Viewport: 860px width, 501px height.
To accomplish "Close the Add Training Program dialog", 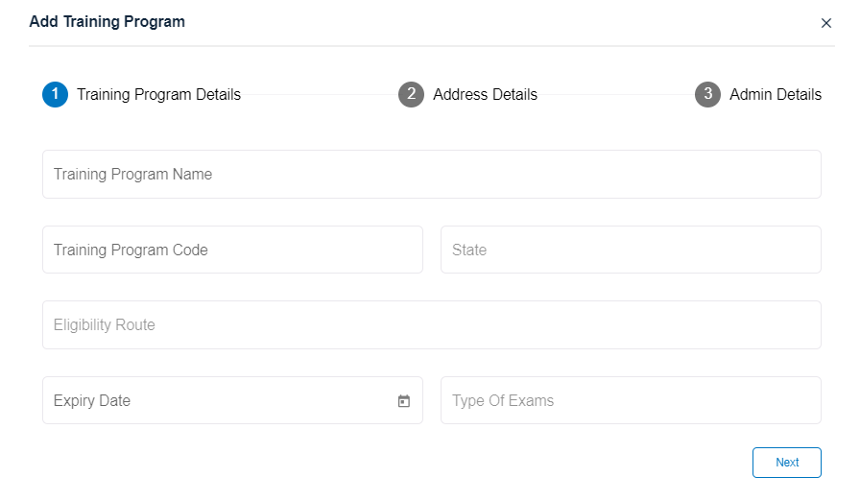I will coord(825,23).
